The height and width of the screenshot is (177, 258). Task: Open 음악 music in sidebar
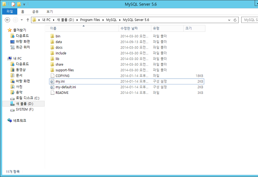click(x=19, y=92)
